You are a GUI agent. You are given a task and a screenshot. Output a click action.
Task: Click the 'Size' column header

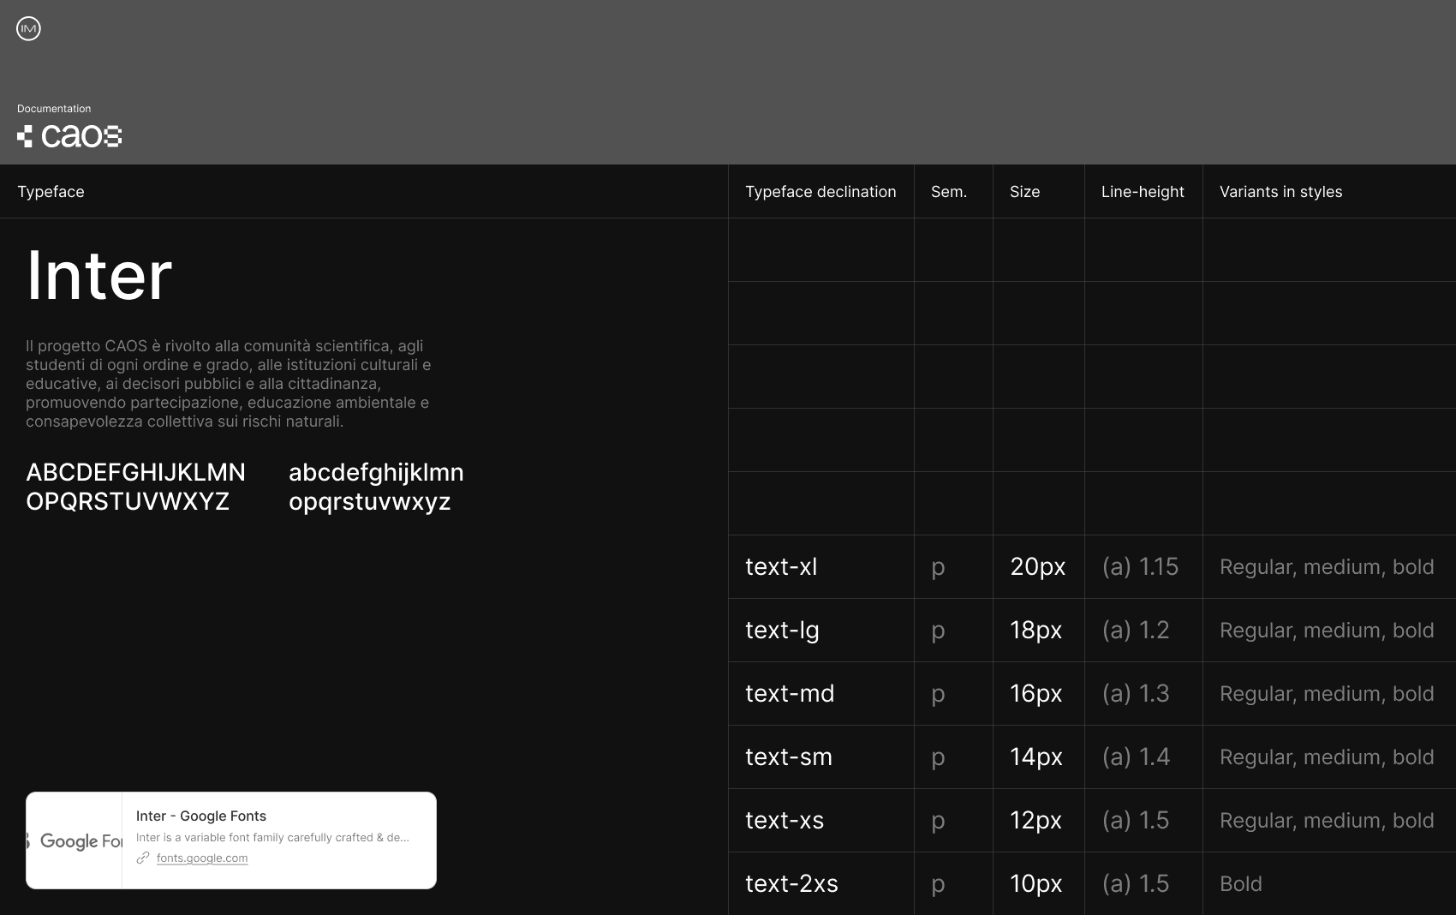coord(1024,192)
